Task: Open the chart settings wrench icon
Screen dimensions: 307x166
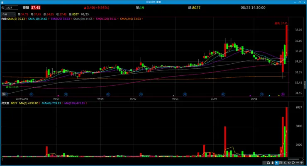Action: pyautogui.click(x=285, y=163)
